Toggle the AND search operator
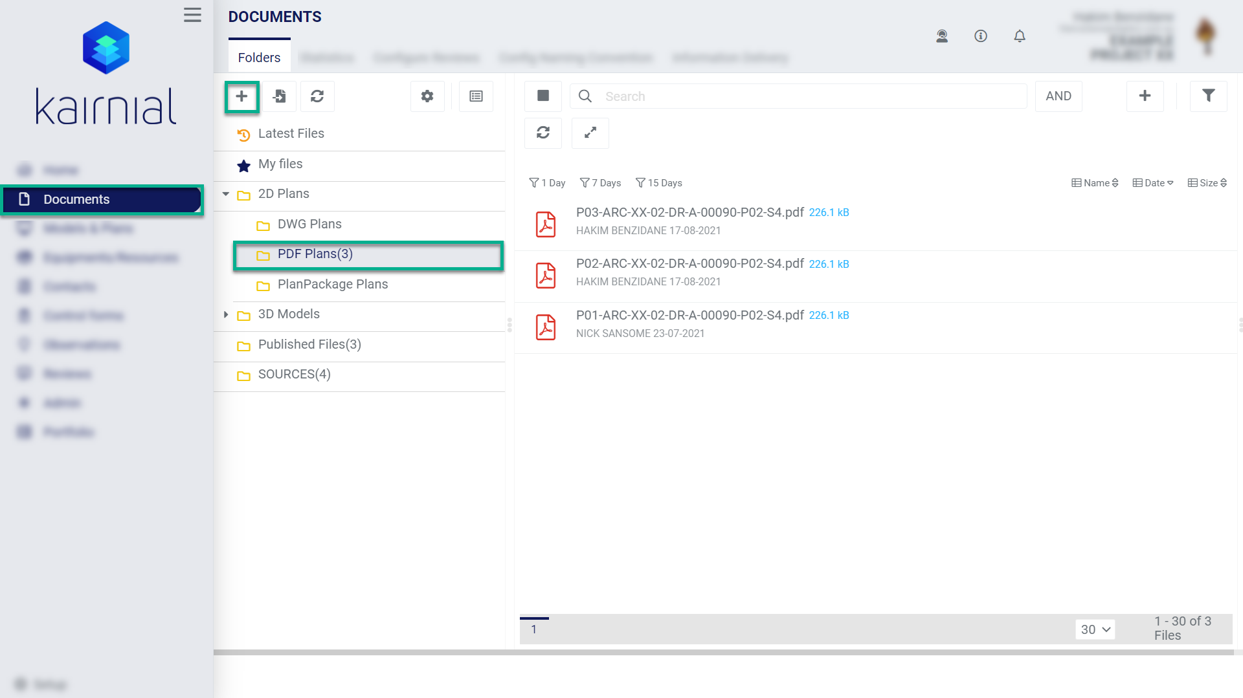Viewport: 1243px width, 698px height. pos(1058,96)
